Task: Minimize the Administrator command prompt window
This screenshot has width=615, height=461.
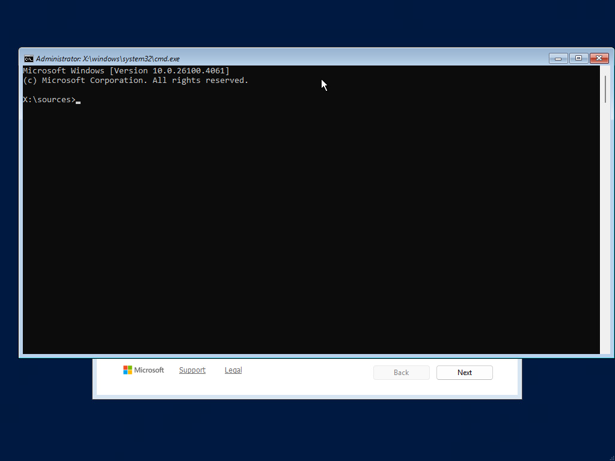Action: [x=558, y=58]
